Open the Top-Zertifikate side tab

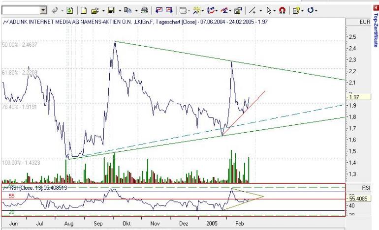pos(376,30)
